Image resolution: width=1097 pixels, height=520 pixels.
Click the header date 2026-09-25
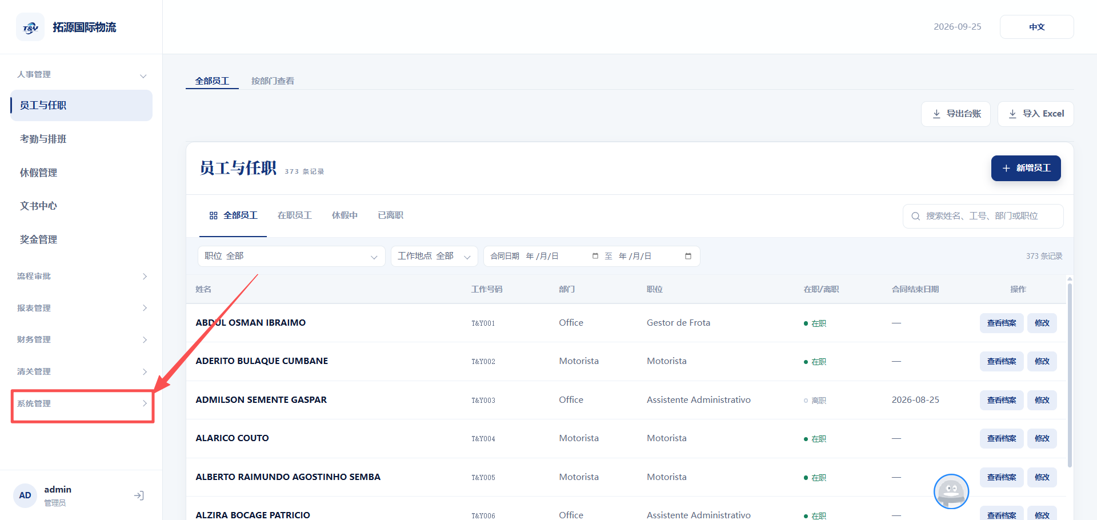click(958, 27)
